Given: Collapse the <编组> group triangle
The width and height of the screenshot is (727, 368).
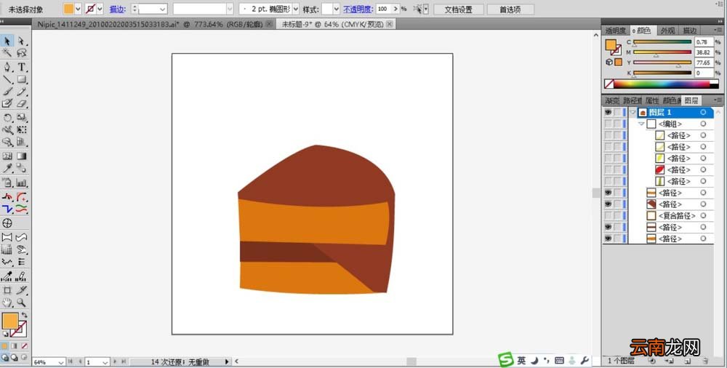Looking at the screenshot, I should click(641, 124).
